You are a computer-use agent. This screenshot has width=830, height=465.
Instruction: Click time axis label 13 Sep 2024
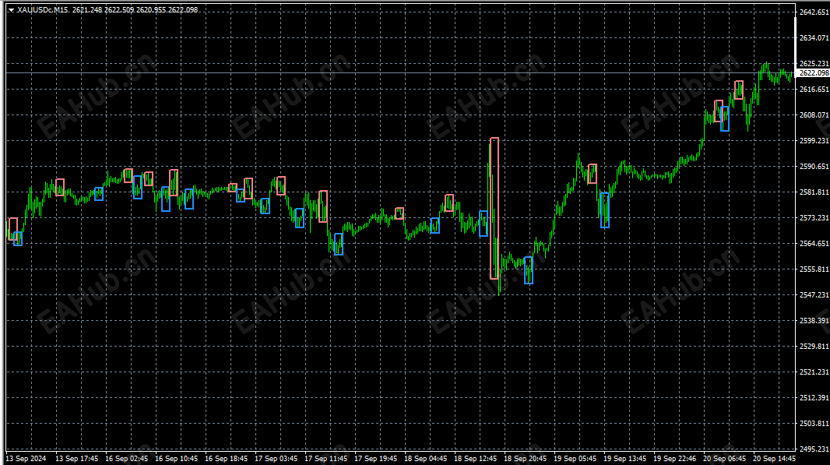pos(26,459)
